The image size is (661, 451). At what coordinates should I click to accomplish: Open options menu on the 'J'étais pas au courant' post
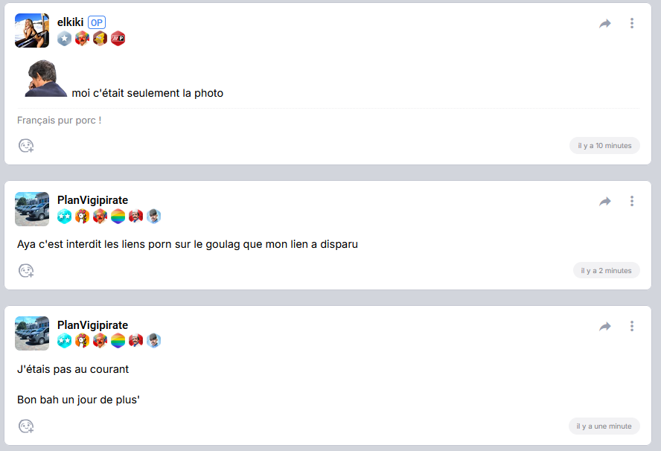631,326
